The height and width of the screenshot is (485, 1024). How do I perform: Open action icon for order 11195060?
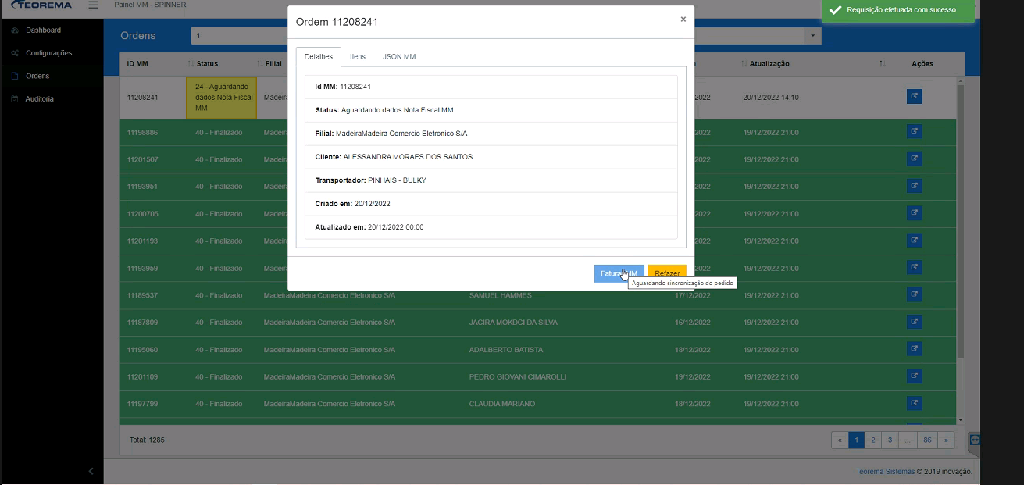tap(914, 349)
